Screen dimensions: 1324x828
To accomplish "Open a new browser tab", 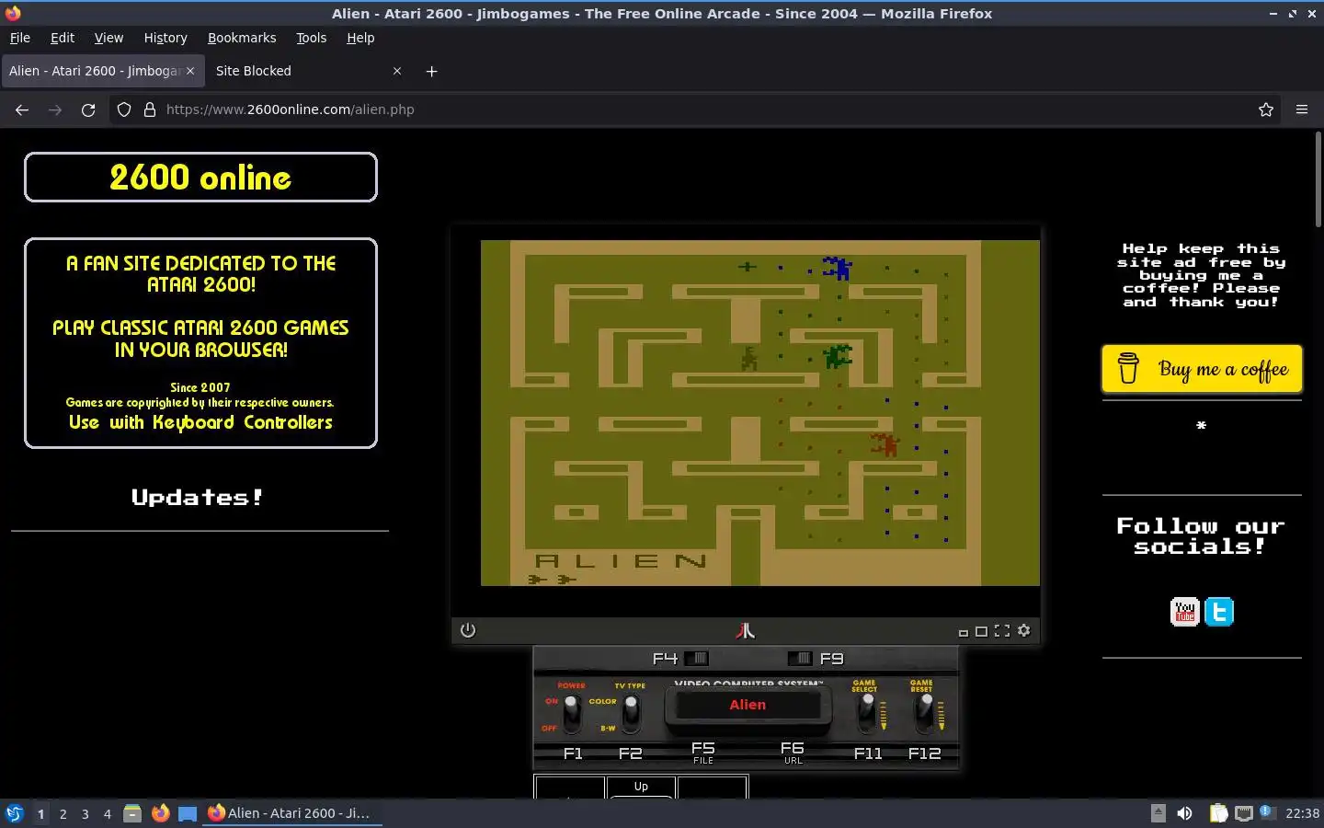I will (431, 71).
